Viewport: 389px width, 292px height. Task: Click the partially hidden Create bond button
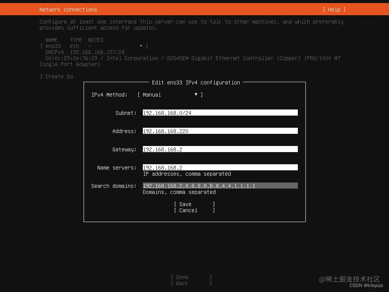(57, 76)
